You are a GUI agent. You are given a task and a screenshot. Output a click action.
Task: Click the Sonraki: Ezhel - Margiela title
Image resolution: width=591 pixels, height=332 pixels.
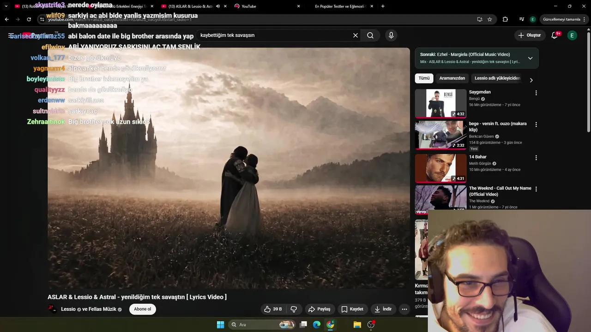465,54
